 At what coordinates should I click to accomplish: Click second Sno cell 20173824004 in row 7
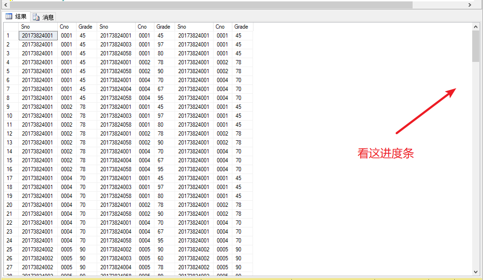[116, 89]
